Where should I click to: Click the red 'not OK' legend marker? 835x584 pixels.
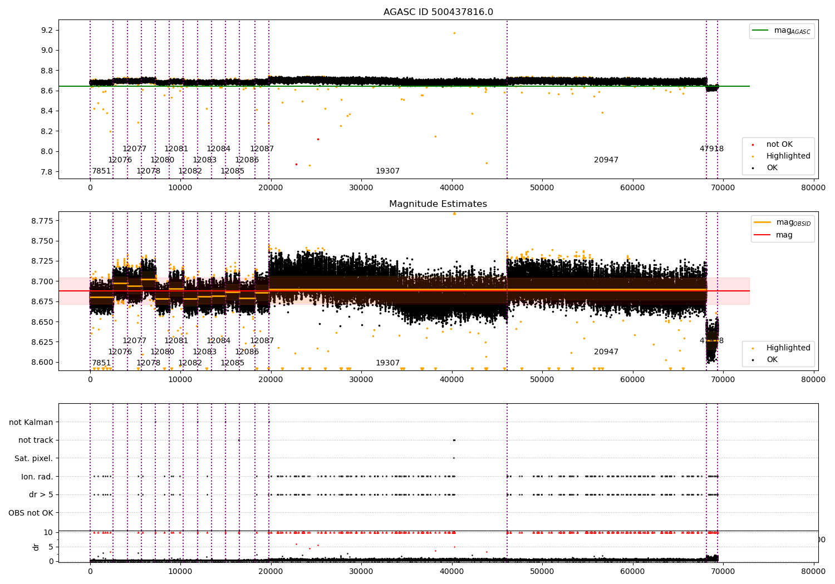753,145
